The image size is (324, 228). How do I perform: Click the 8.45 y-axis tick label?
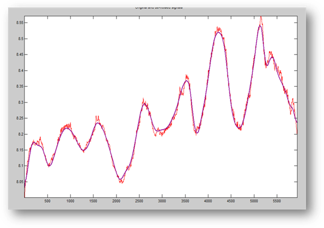point(19,55)
